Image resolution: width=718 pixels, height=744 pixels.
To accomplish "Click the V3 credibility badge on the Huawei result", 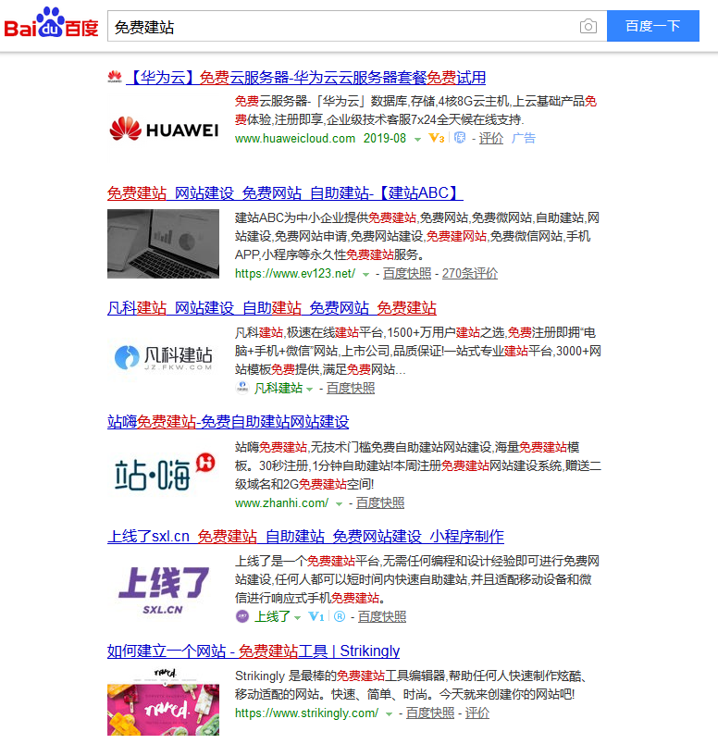I will [436, 138].
